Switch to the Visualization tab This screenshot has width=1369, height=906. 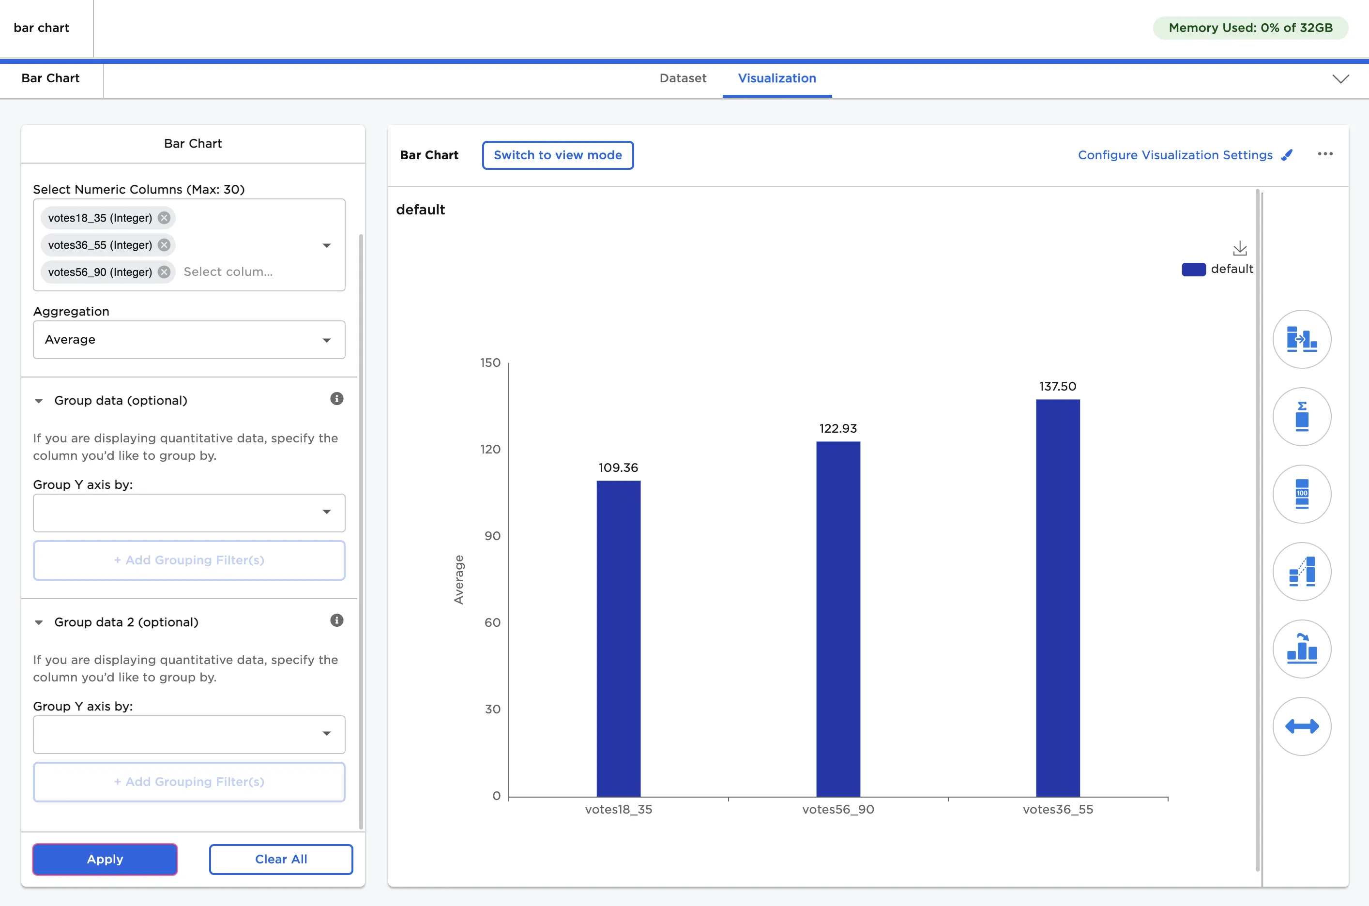pyautogui.click(x=776, y=78)
